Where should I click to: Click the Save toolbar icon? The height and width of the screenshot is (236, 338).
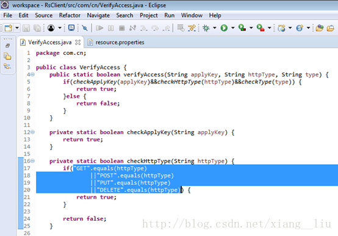(26, 28)
